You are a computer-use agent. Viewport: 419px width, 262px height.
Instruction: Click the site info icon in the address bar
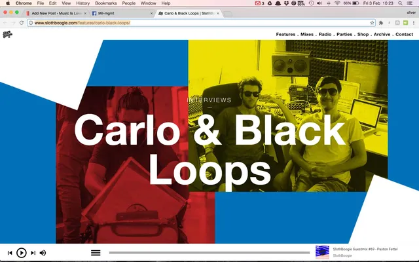point(31,23)
